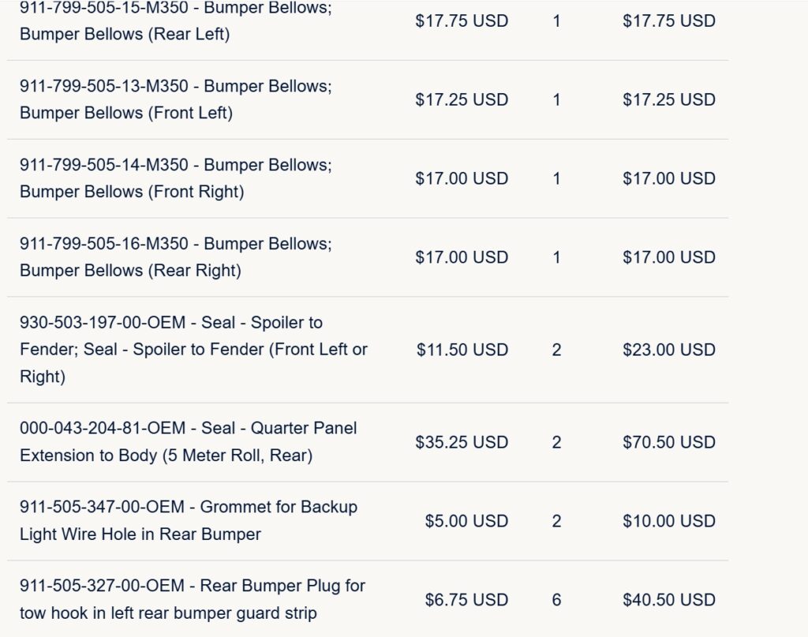Image resolution: width=808 pixels, height=637 pixels.
Task: Open the Grommet for Backup Light item
Action: point(189,520)
